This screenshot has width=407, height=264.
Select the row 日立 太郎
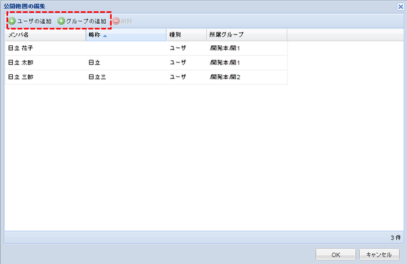tap(146, 63)
